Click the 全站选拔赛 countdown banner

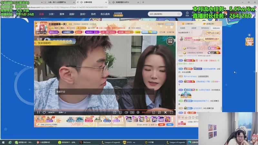118,14
